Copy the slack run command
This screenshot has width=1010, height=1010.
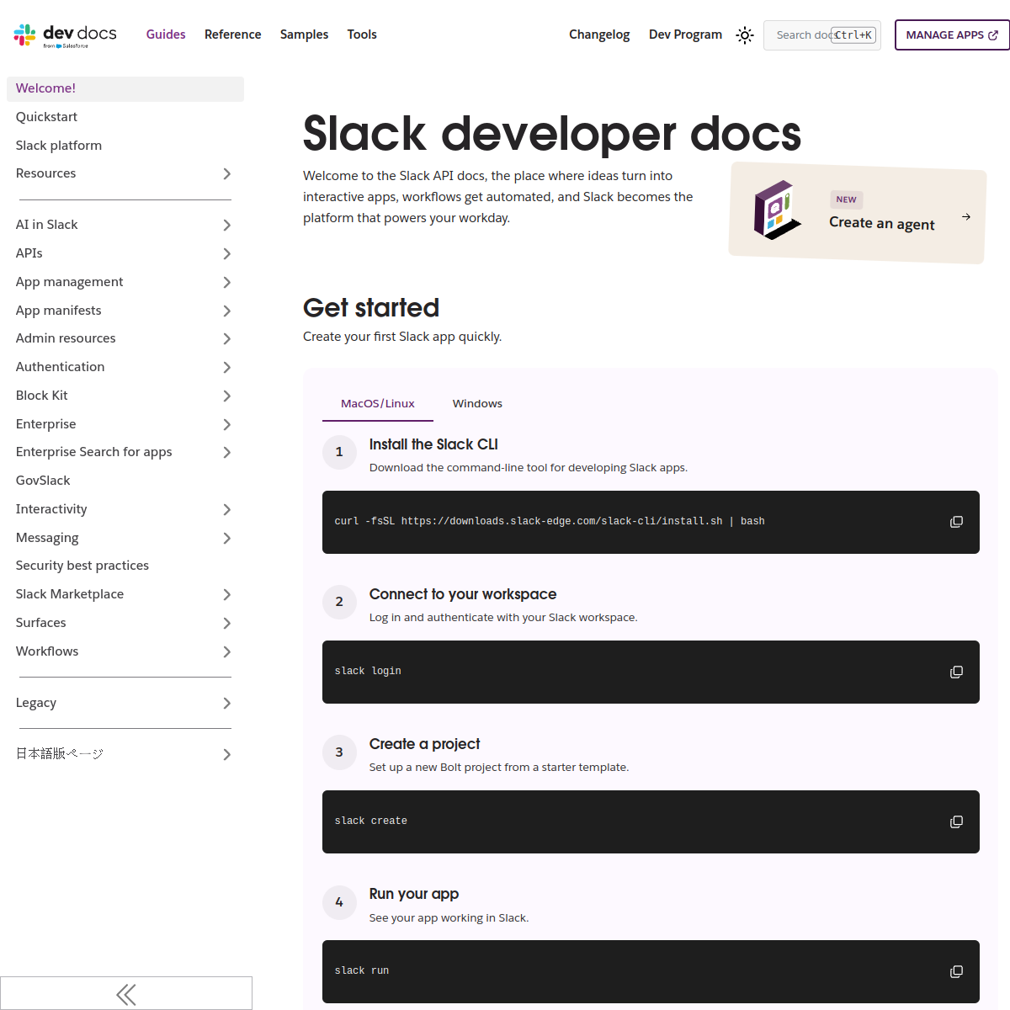coord(956,971)
